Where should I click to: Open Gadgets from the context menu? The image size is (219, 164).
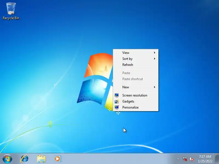136,101
